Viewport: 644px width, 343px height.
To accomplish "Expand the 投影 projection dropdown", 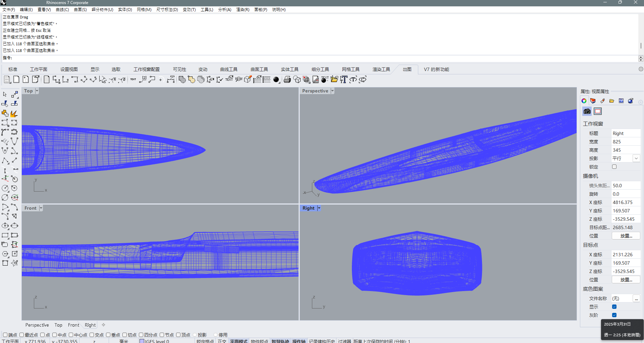I will pyautogui.click(x=636, y=158).
